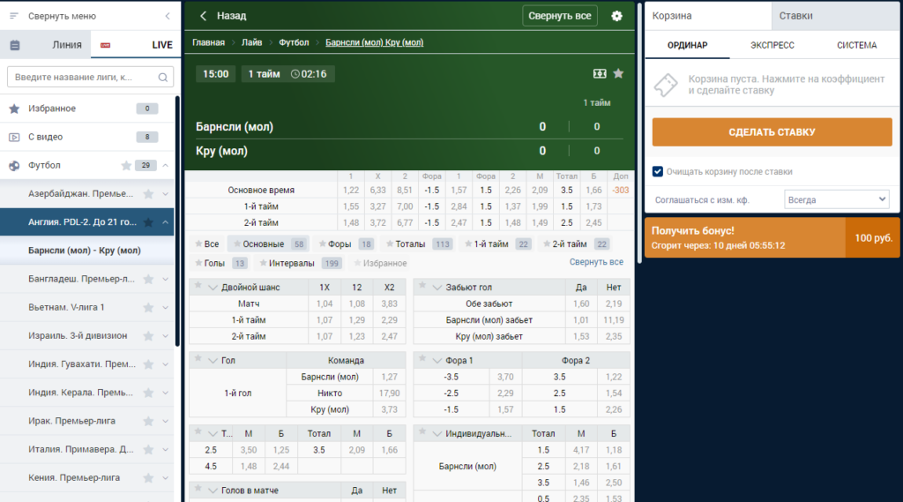Collapse the Гол market chevron

(213, 361)
